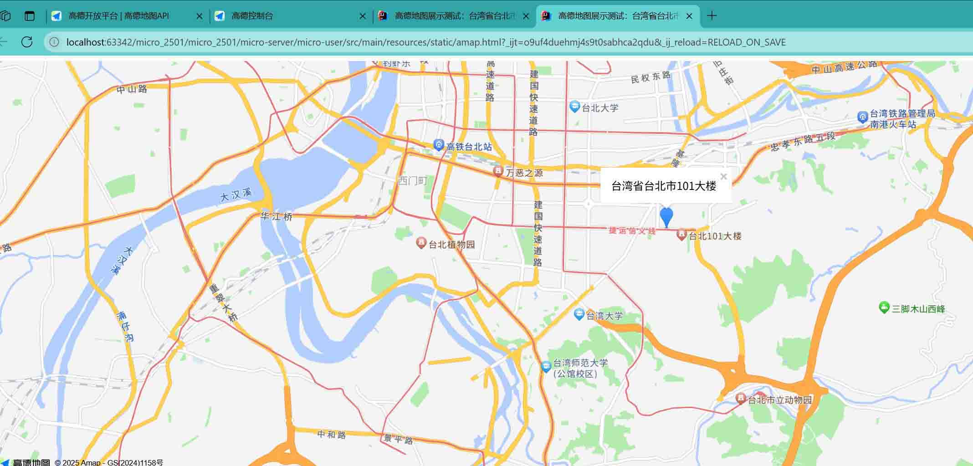Reload the page with refresh button
The width and height of the screenshot is (973, 466).
click(27, 42)
